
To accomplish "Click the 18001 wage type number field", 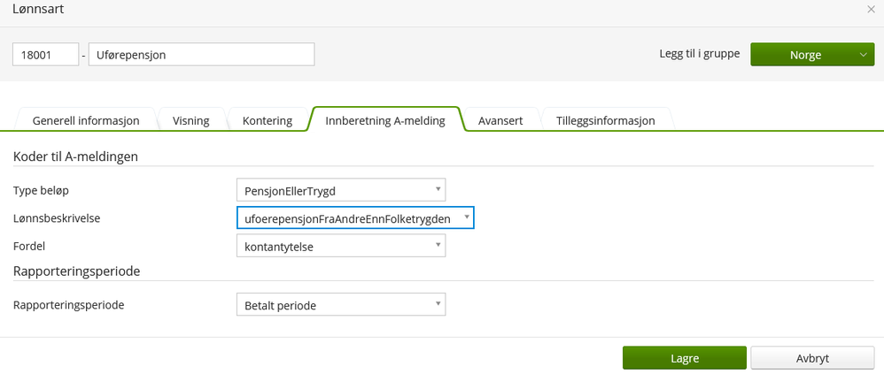I will pyautogui.click(x=45, y=55).
